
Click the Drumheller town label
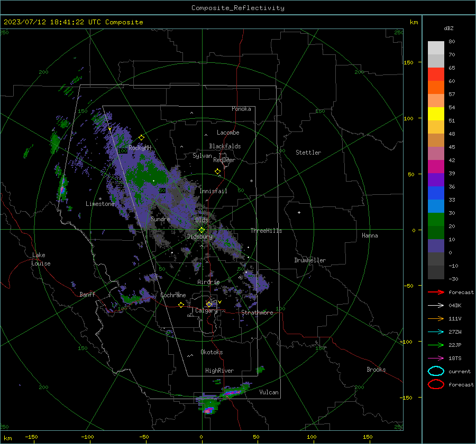tap(310, 260)
